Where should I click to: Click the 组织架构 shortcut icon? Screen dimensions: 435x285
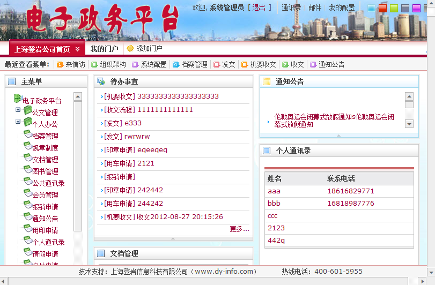[x=94, y=64]
